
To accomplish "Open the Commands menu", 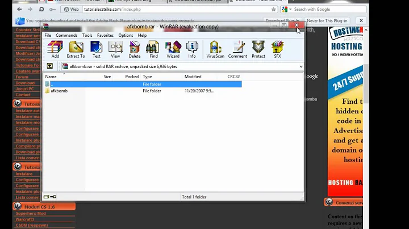I will pos(66,35).
